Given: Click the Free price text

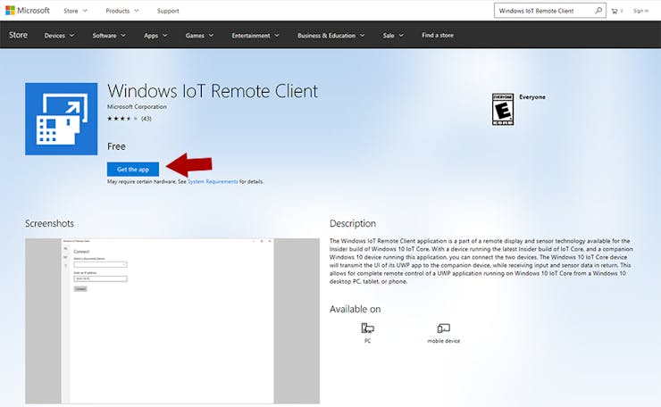Looking at the screenshot, I should click(x=116, y=146).
